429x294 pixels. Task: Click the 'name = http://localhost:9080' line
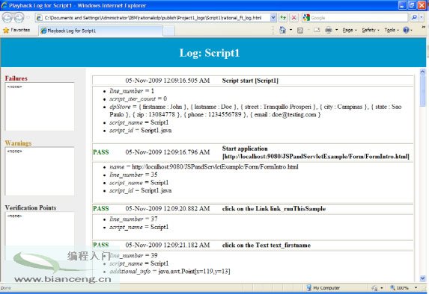click(204, 166)
